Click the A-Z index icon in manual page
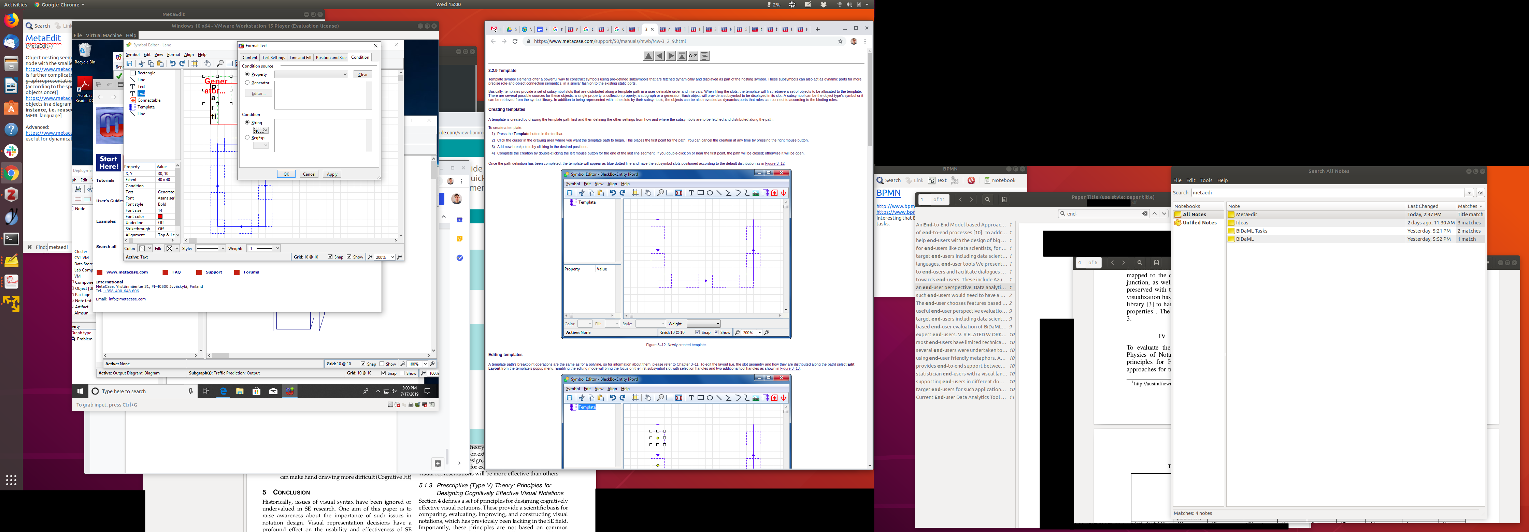 pos(693,56)
